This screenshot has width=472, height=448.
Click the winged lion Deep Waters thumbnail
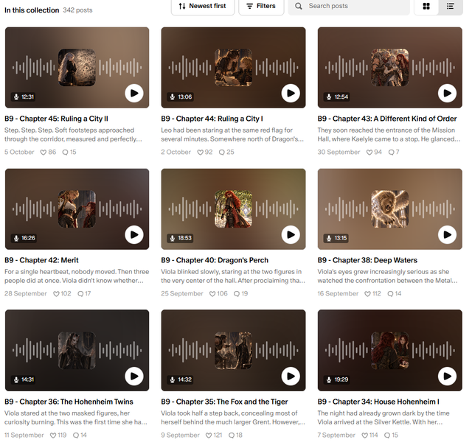click(x=390, y=209)
